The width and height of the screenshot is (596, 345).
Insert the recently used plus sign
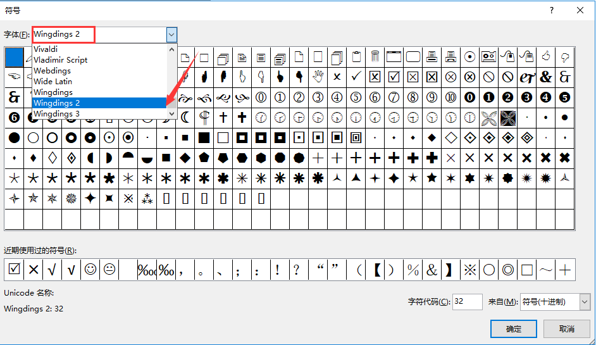[x=565, y=269]
